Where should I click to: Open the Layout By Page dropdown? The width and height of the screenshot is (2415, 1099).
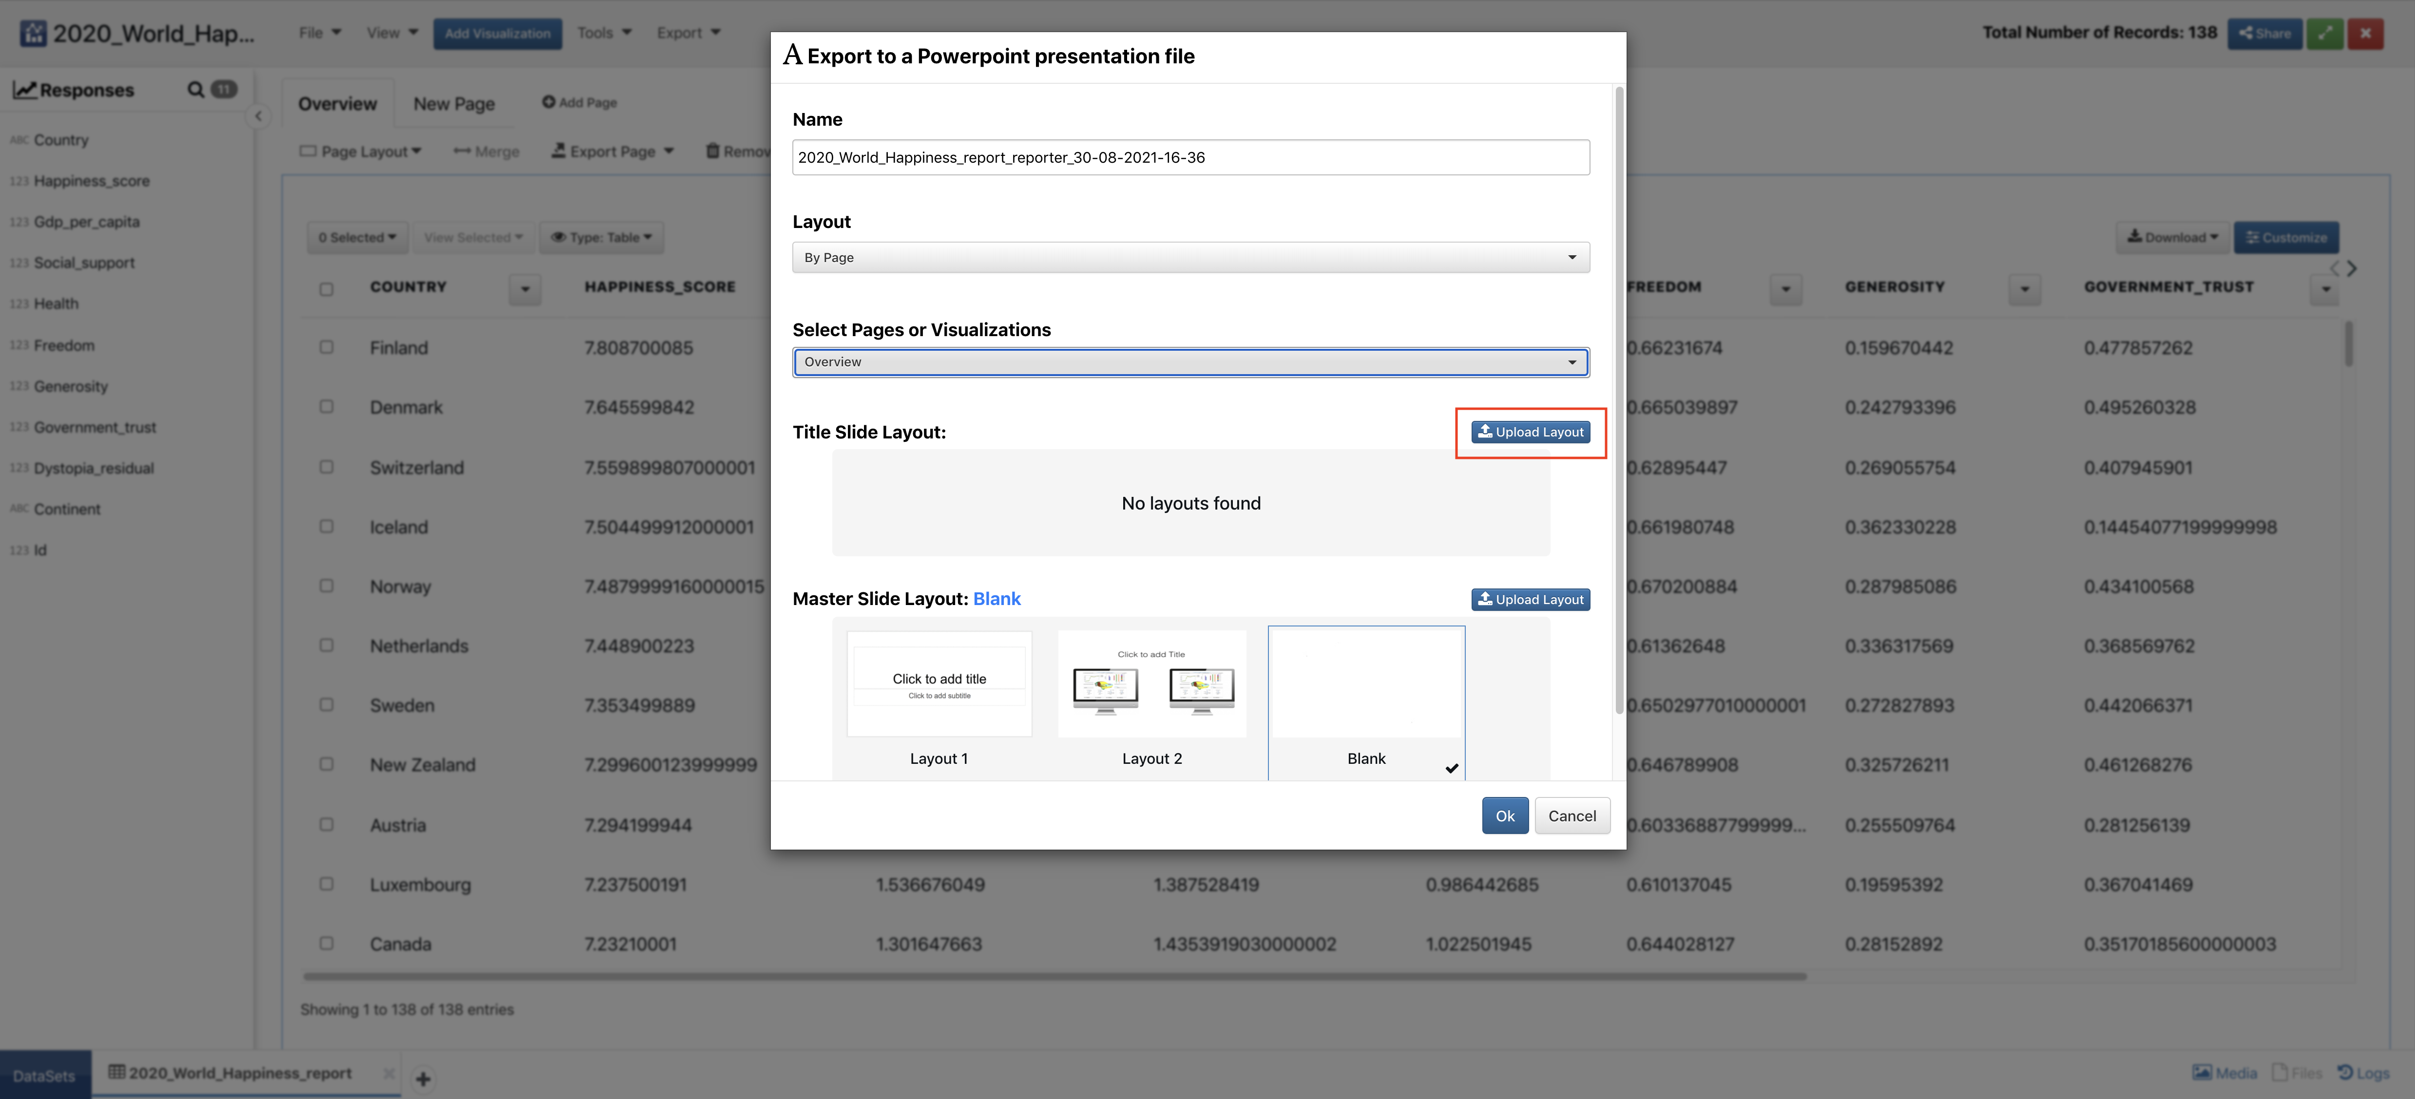pos(1190,258)
